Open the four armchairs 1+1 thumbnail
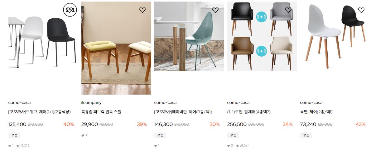The width and height of the screenshot is (371, 159). (x=262, y=36)
